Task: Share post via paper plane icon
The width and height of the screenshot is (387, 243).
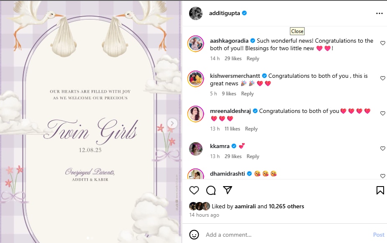Action: tap(228, 190)
